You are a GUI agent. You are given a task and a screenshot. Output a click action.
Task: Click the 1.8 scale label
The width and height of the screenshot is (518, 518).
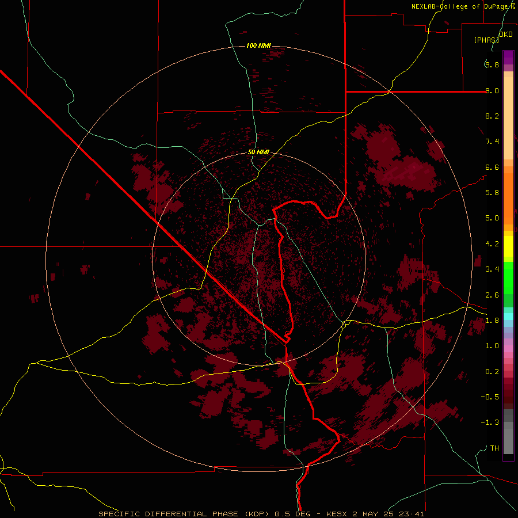click(492, 321)
